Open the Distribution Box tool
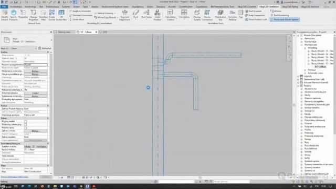 point(220,15)
